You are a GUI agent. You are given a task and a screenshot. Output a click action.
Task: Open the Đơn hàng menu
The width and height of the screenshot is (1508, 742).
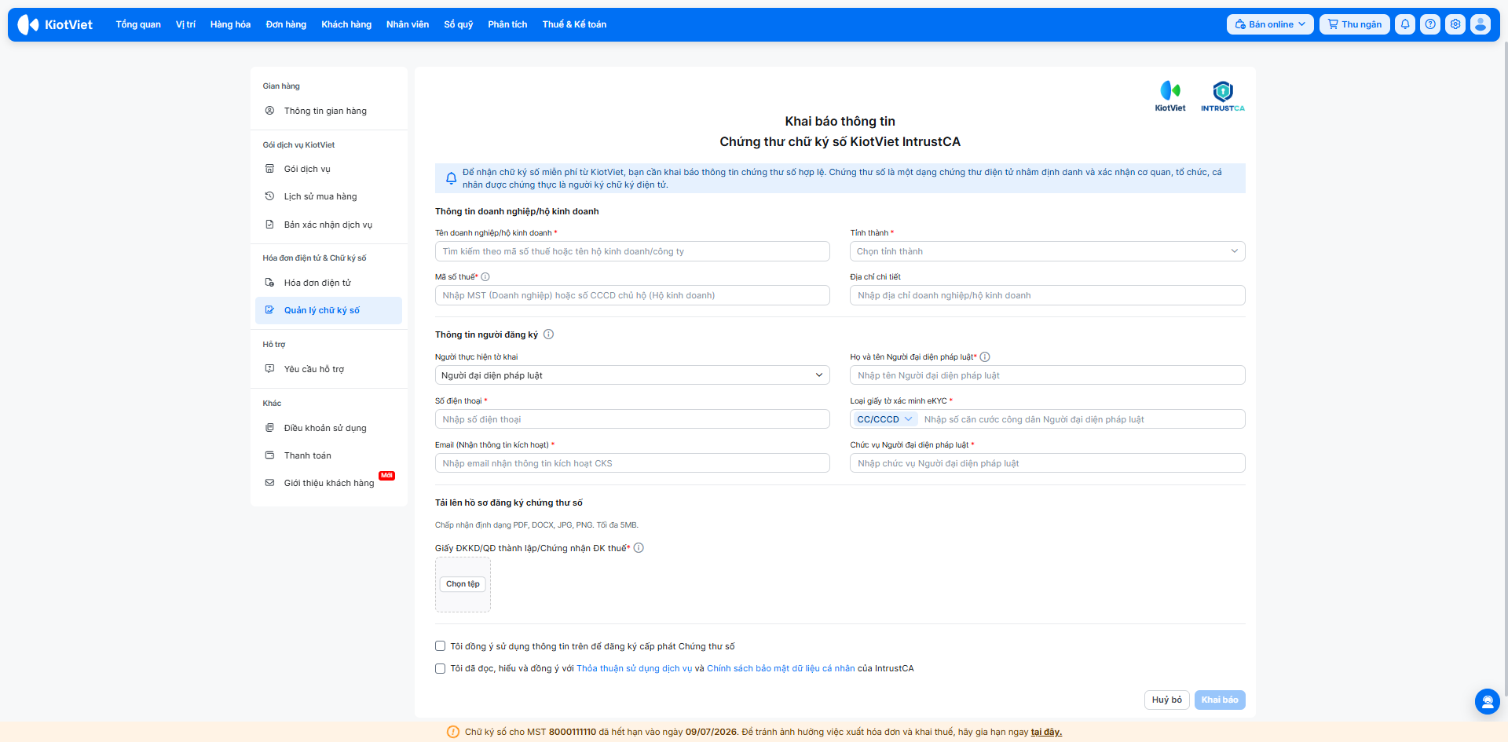tap(286, 24)
